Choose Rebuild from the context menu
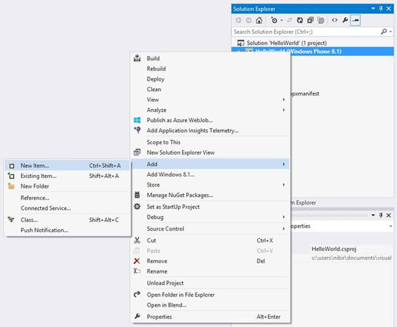 [x=156, y=69]
